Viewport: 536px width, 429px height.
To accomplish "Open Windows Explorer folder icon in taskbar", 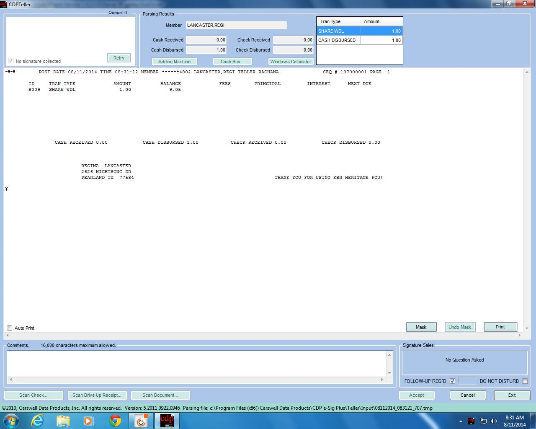I will [x=63, y=421].
